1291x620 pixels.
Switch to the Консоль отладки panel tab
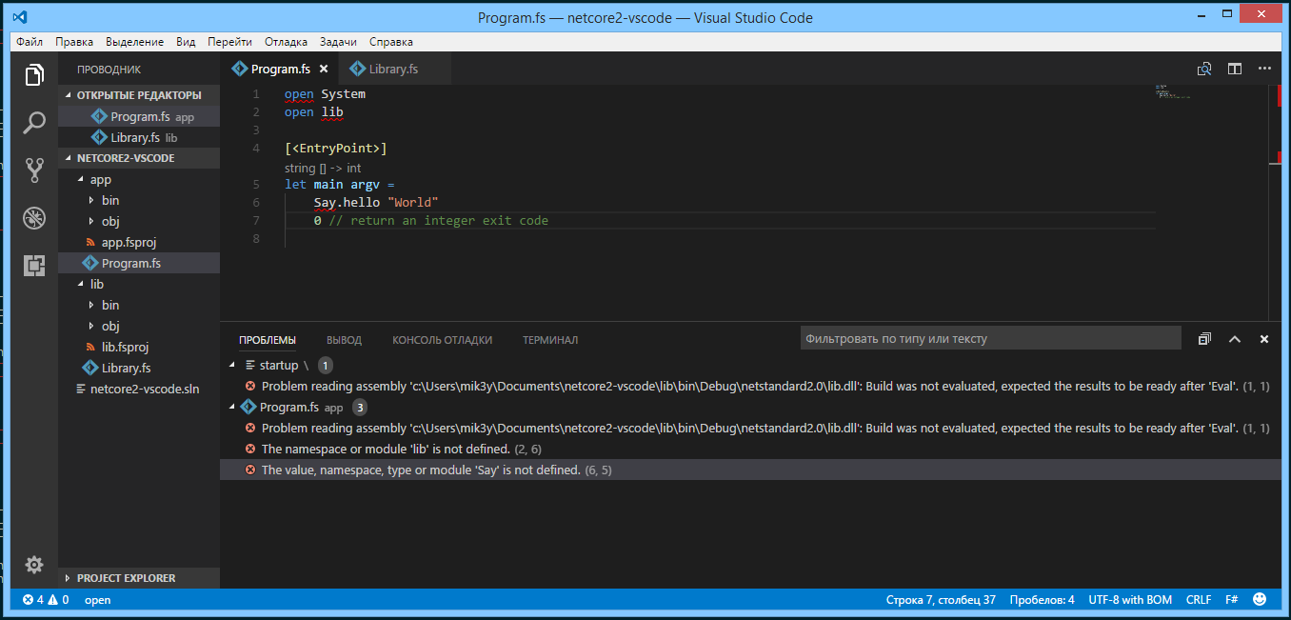point(442,340)
